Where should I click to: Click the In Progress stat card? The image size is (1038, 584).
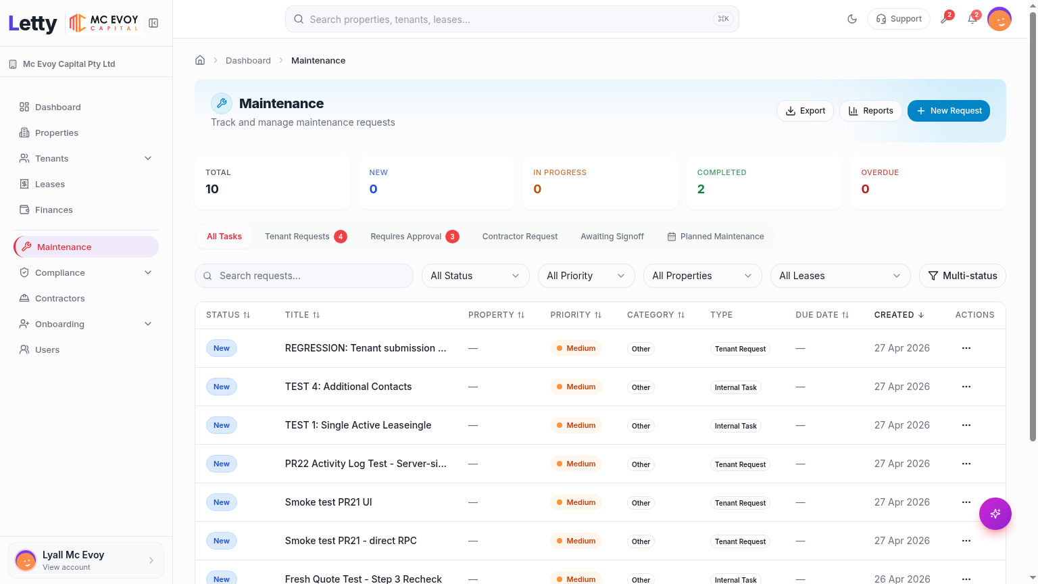coord(600,182)
